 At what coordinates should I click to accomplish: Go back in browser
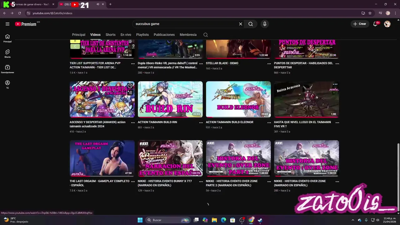tap(4, 13)
